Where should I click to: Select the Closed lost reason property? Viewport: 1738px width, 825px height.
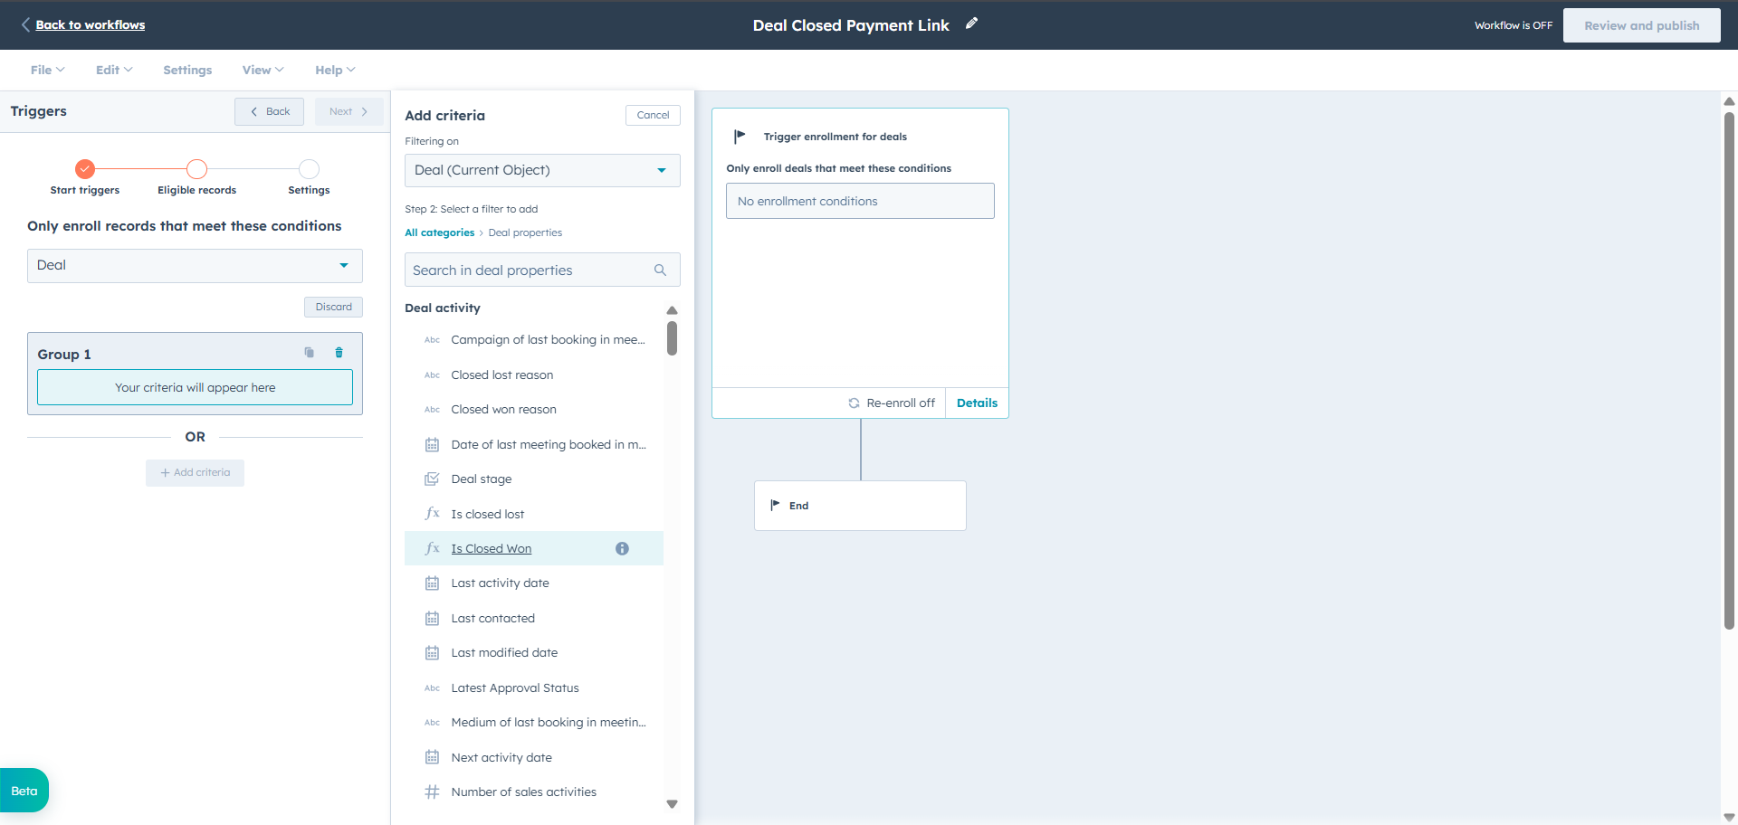pos(534,375)
